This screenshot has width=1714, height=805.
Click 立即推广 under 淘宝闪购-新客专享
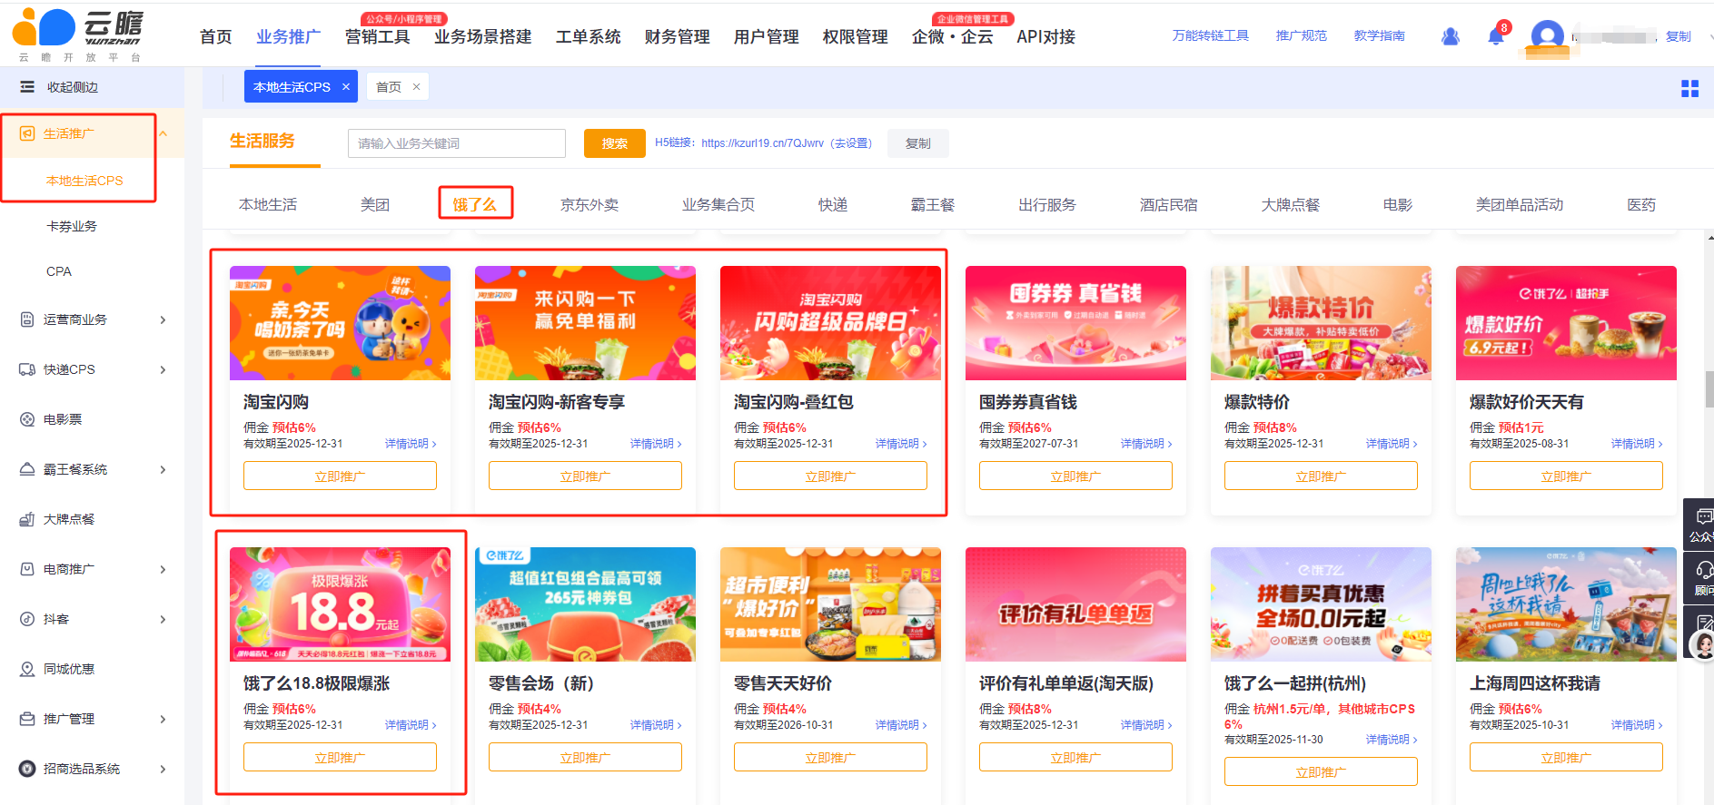click(x=585, y=476)
